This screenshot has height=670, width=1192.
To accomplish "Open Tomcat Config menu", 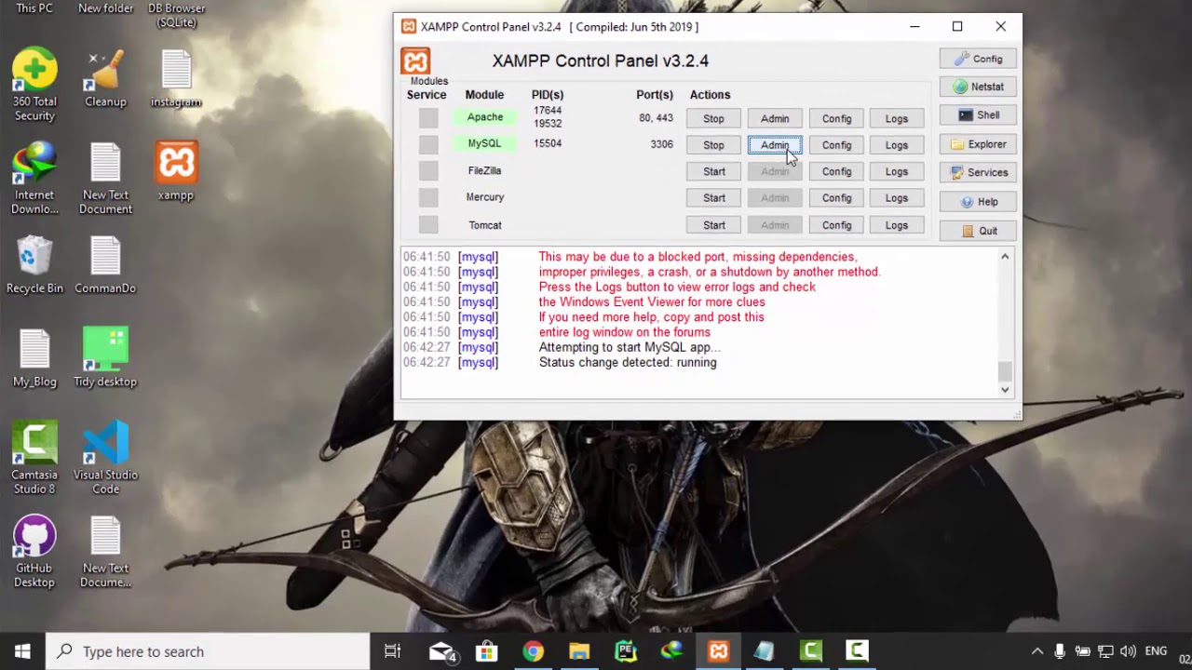I will (836, 225).
